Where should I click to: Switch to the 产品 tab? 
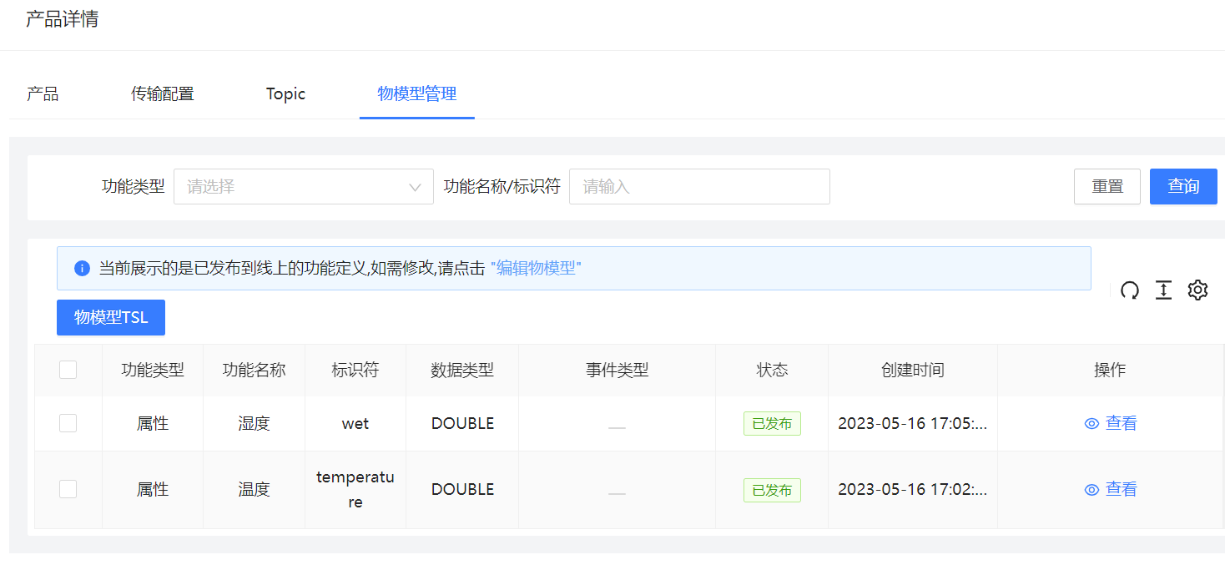pos(43,94)
